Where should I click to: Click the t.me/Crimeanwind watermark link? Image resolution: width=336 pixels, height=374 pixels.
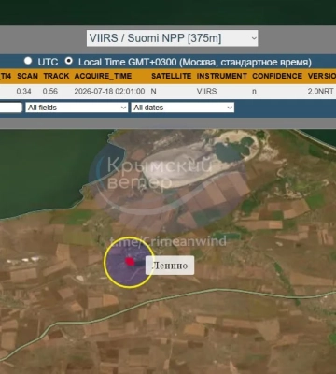[x=168, y=241]
